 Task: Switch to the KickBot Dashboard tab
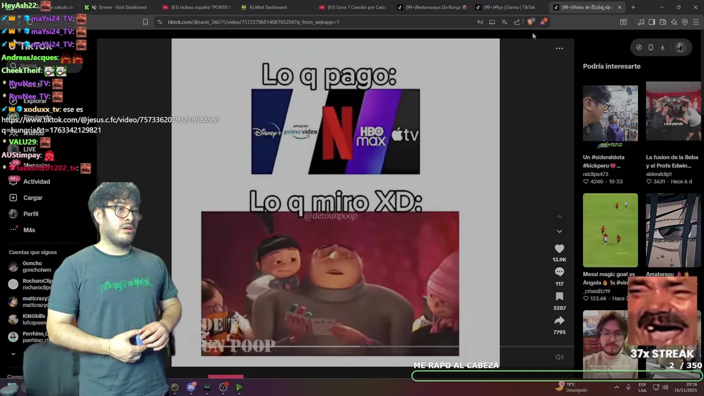tap(275, 7)
